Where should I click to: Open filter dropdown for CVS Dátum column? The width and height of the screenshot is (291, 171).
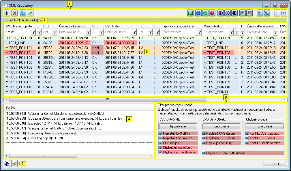click(134, 32)
